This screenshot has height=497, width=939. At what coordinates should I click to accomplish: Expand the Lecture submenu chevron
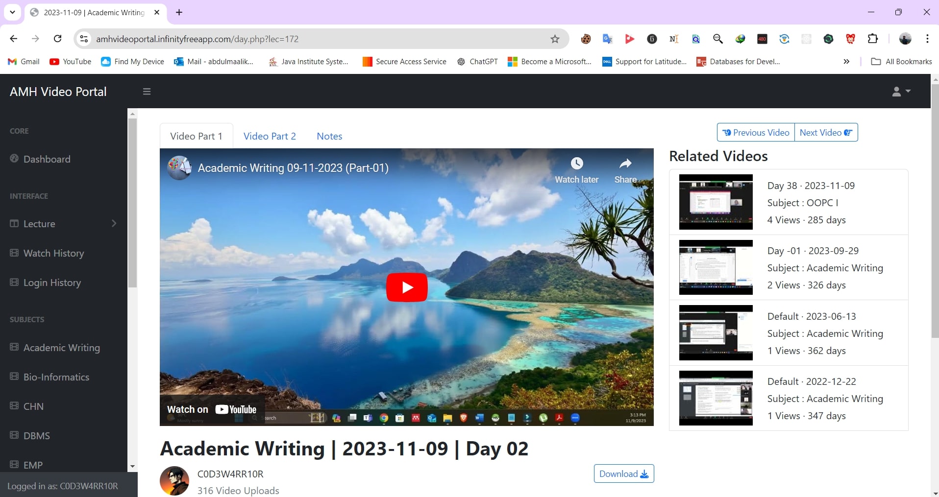click(114, 224)
